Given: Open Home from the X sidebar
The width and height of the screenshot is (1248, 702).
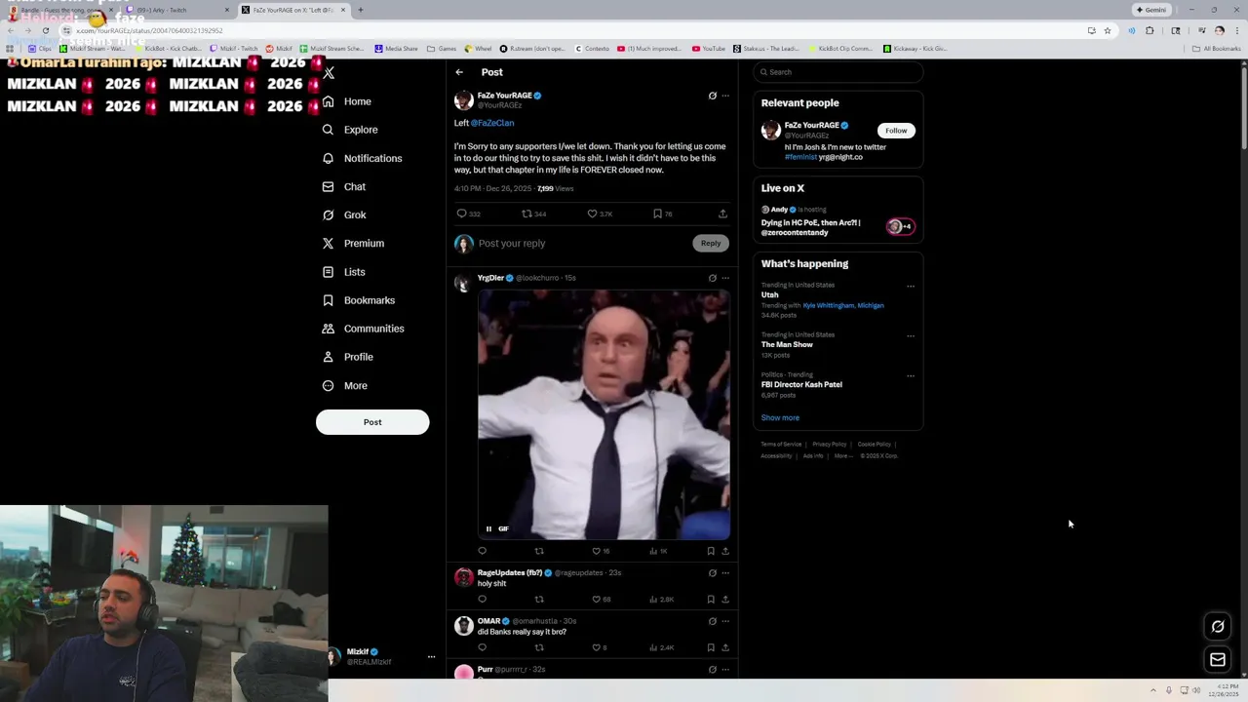Looking at the screenshot, I should 347,101.
